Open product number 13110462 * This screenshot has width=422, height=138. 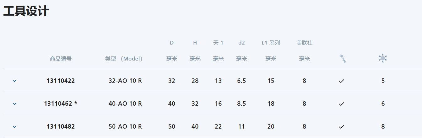pyautogui.click(x=61, y=104)
